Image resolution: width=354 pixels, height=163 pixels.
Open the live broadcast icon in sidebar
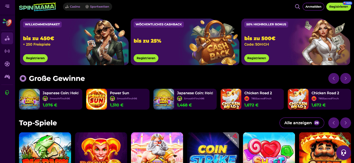[x=7, y=51]
